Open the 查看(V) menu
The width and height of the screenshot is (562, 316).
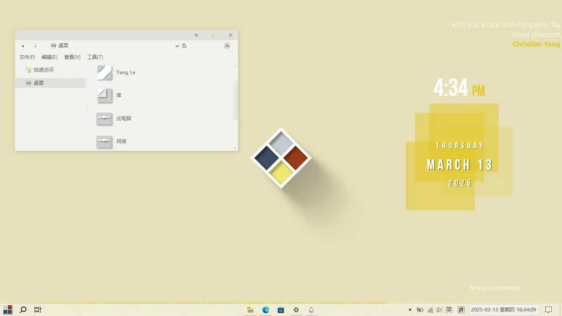pos(72,57)
